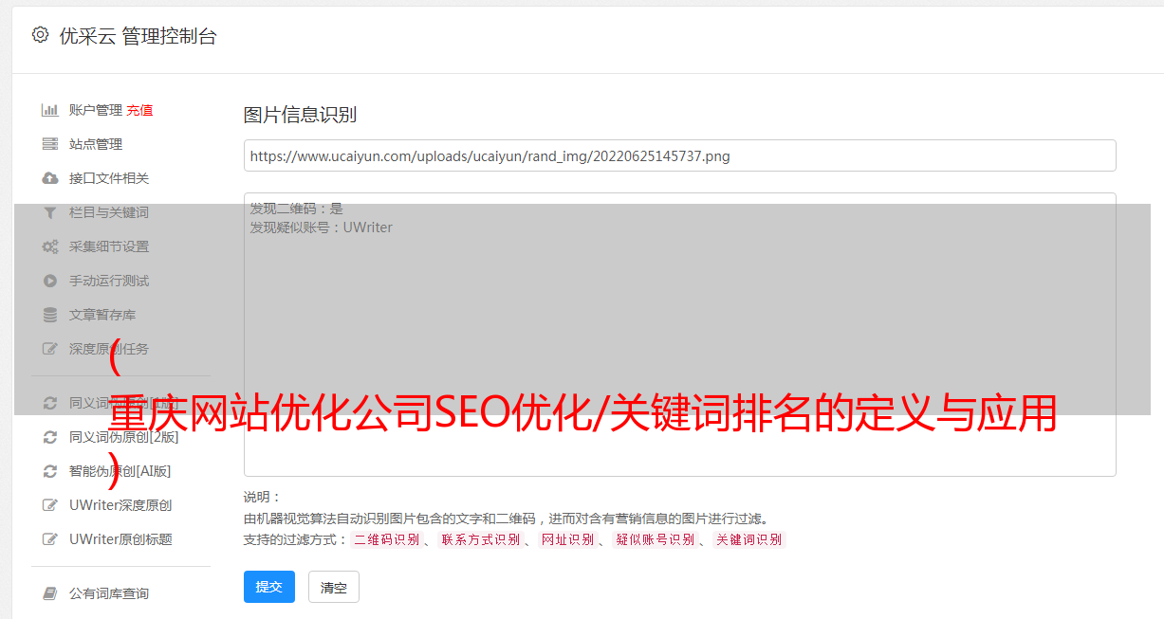Click the refresh icon for 智能伪原创[AI版]
This screenshot has width=1164, height=619.
point(50,471)
